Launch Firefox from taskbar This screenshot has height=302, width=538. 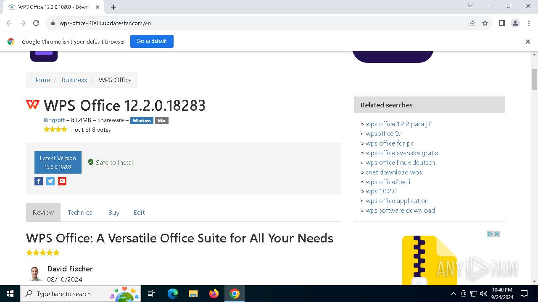pos(214,294)
